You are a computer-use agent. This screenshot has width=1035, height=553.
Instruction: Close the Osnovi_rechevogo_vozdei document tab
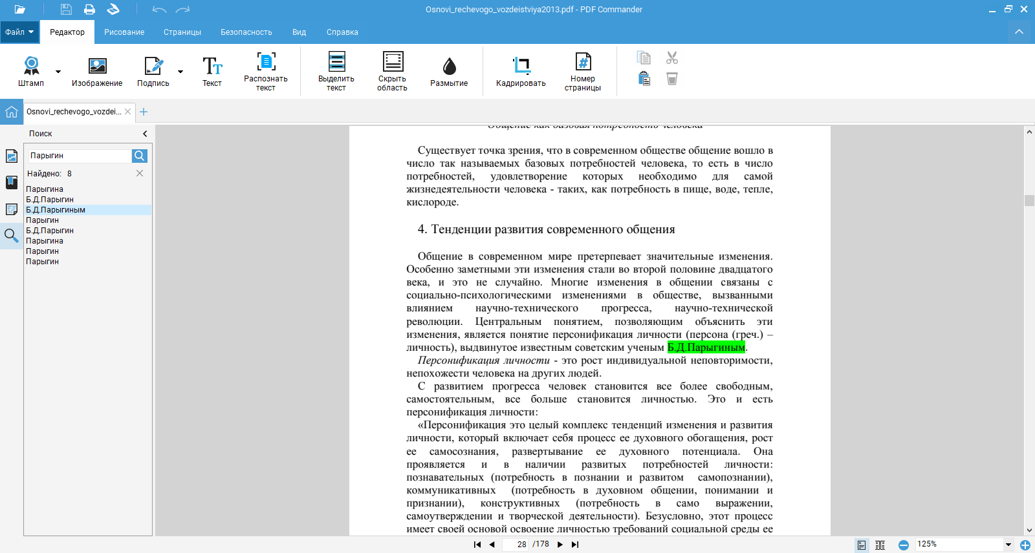(128, 112)
